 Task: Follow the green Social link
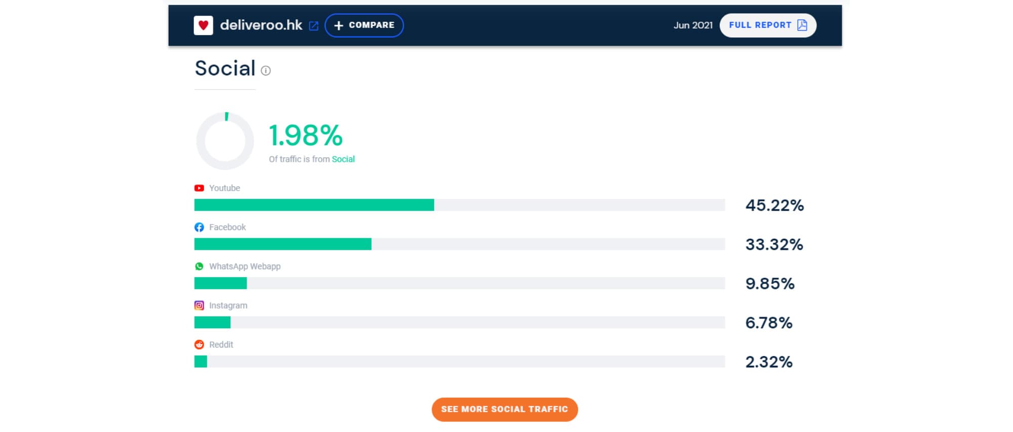(x=343, y=159)
